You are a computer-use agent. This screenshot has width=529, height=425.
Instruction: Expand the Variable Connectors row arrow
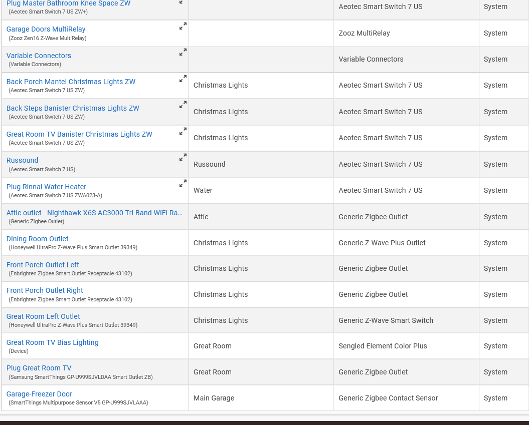183,52
